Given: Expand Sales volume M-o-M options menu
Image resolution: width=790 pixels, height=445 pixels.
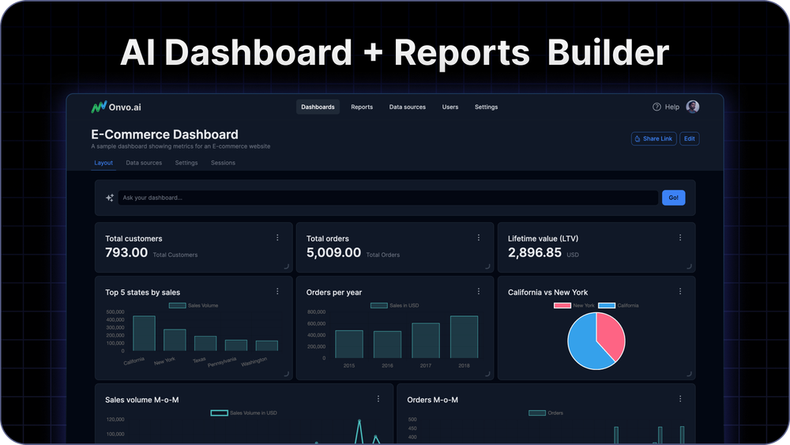Looking at the screenshot, I should point(378,399).
